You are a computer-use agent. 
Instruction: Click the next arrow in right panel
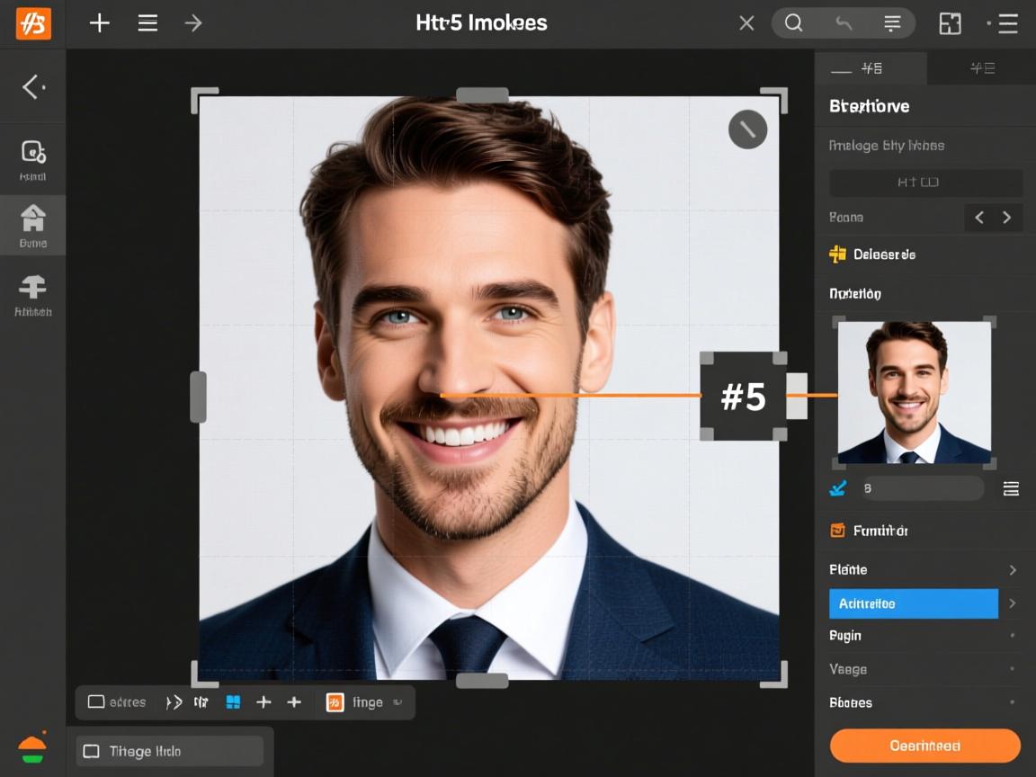pyautogui.click(x=1006, y=218)
